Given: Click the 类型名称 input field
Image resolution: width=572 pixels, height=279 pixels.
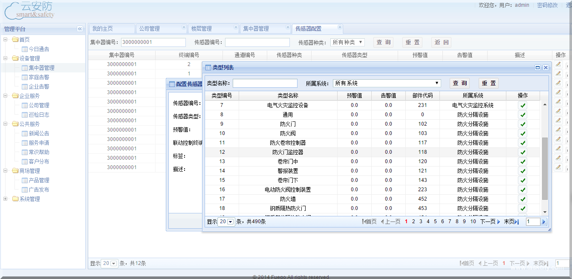Looking at the screenshot, I should [265, 83].
